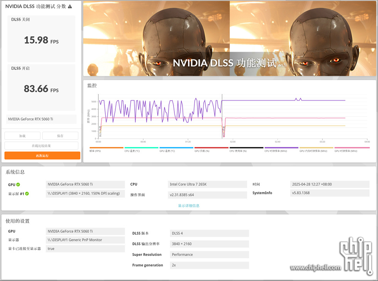Screen dimensions: 378x281
Task: Run the test again with 再次运行
Action: pos(42,156)
